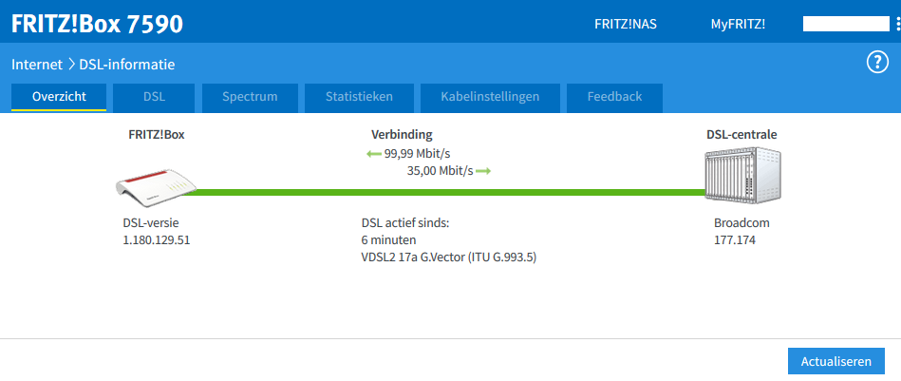This screenshot has height=381, width=901.
Task: Open FRITZ!NAS from the header
Action: pyautogui.click(x=624, y=24)
